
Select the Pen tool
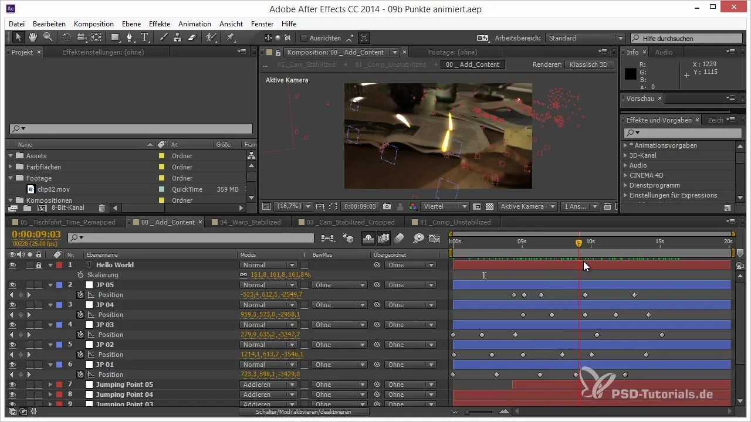(130, 38)
